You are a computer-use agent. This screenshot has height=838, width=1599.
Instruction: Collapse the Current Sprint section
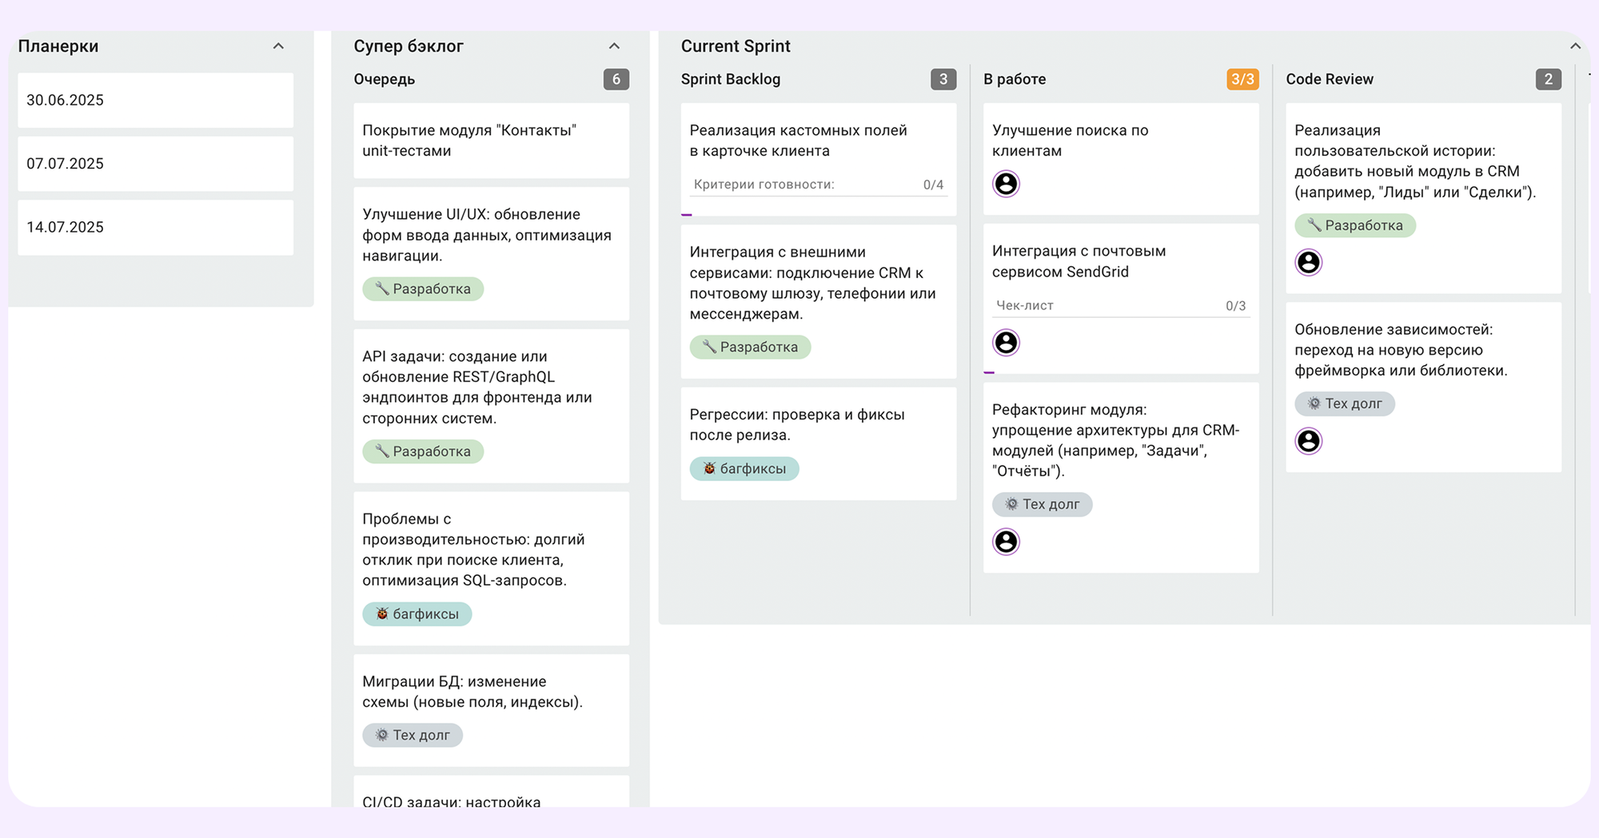click(1575, 46)
